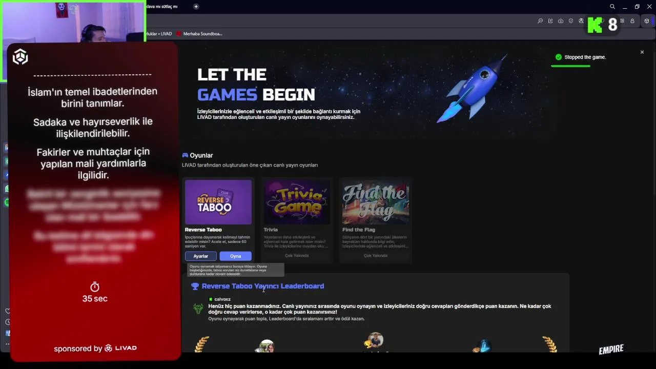The height and width of the screenshot is (369, 656).
Task: Click the '35 sec' countdown text
Action: 95,298
